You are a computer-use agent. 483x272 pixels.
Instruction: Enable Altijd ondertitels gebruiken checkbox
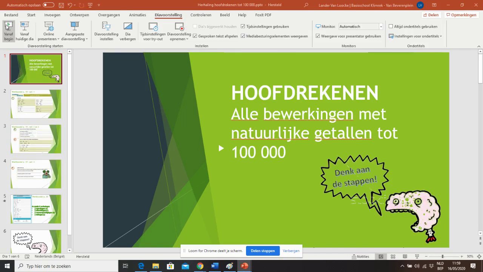[x=391, y=26]
